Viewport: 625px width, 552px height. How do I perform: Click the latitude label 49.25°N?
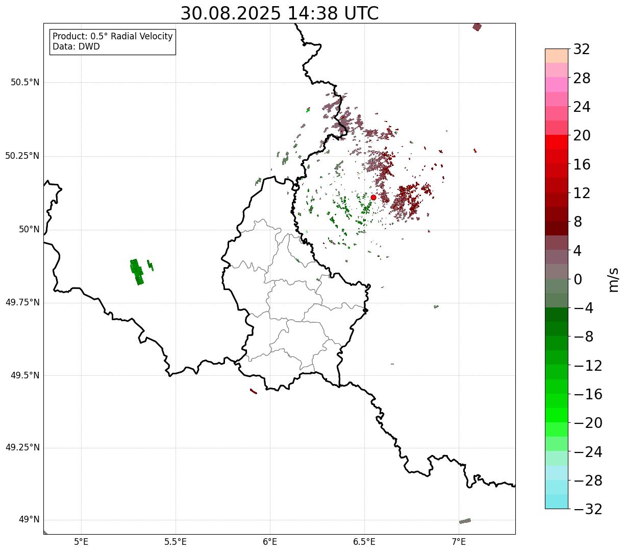[x=22, y=447]
